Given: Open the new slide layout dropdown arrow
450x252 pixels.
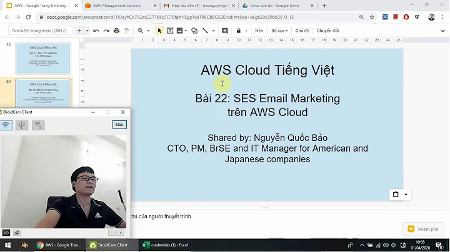Looking at the screenshot, I should point(87,31).
